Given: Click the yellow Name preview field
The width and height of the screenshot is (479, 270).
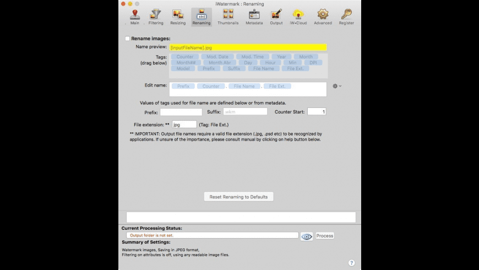Looking at the screenshot, I should point(248,47).
